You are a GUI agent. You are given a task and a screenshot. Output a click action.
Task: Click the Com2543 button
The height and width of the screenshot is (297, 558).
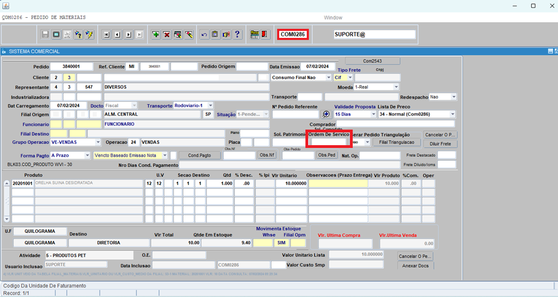[372, 61]
